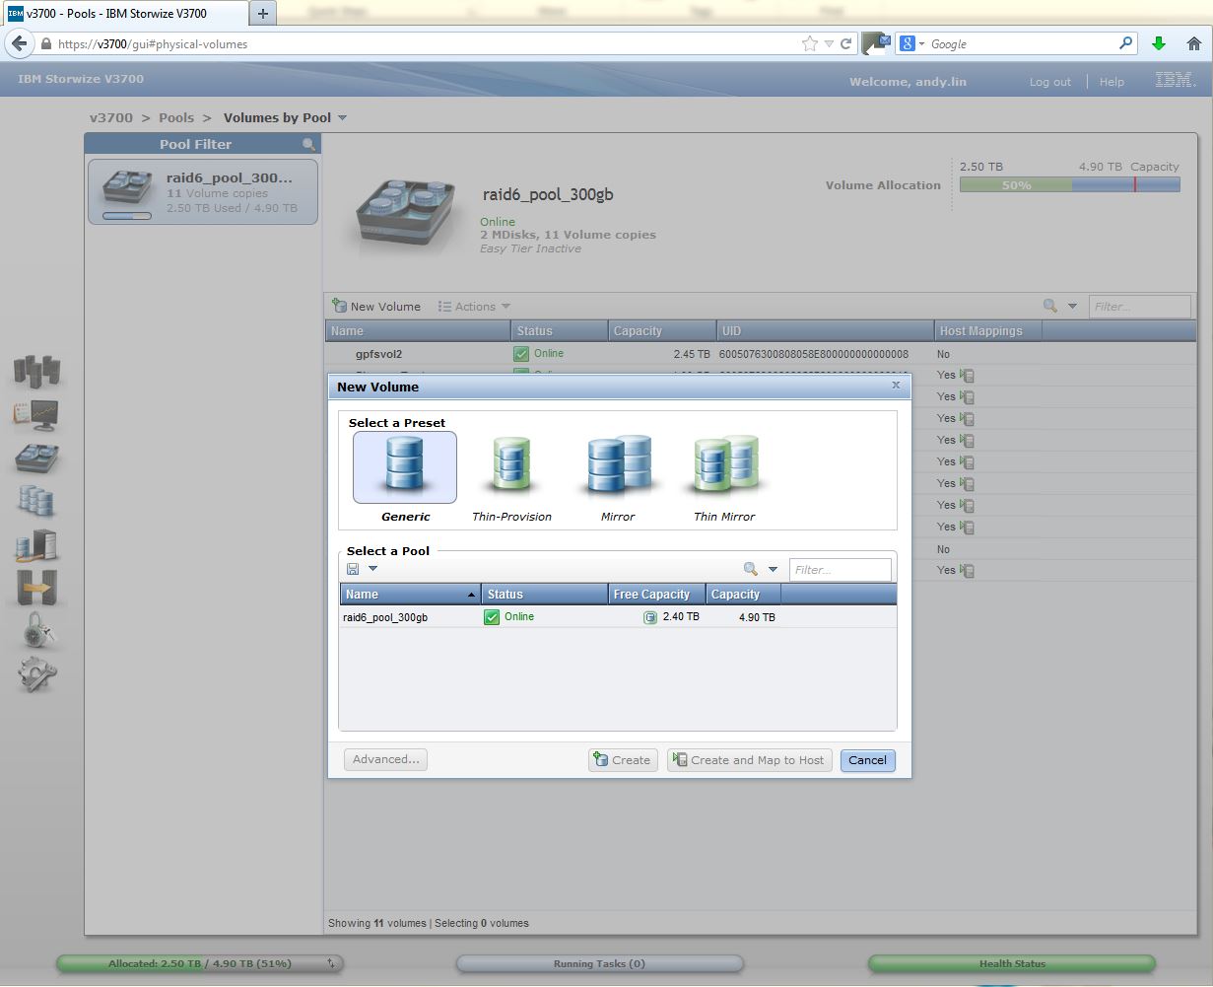The width and height of the screenshot is (1213, 987).
Task: Click the Host Mappings column header
Action: click(x=988, y=331)
